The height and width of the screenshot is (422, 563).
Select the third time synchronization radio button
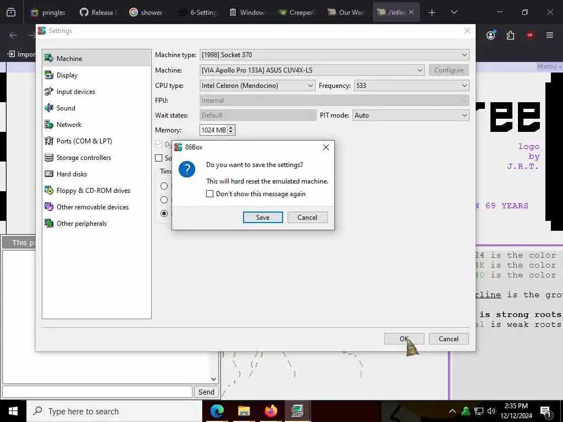[164, 213]
